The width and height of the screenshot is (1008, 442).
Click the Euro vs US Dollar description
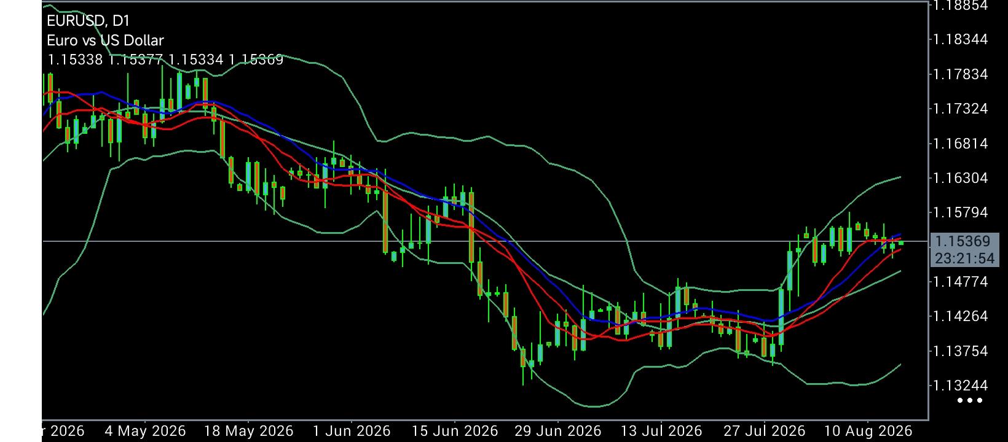[x=105, y=41]
